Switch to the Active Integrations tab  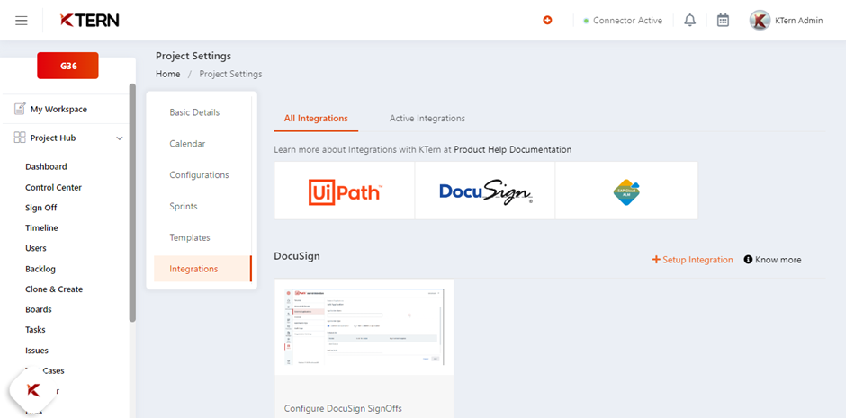(x=427, y=118)
